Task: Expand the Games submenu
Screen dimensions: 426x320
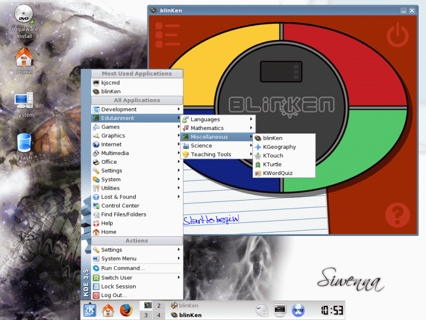Action: point(137,127)
